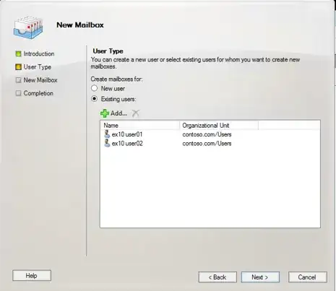This screenshot has width=336, height=291.
Task: Click the green plus Add icon
Action: pyautogui.click(x=105, y=113)
